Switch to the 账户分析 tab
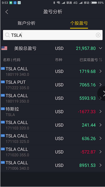This screenshot has width=105, height=187. (x=27, y=23)
